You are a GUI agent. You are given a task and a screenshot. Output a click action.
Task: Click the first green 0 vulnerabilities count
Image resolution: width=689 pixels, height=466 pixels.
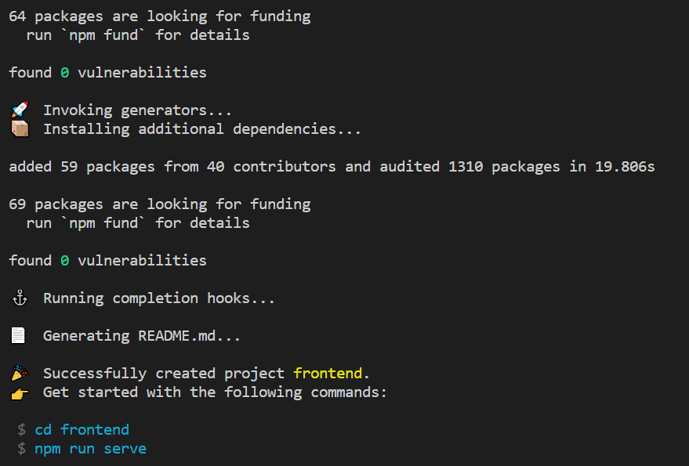[x=64, y=73]
